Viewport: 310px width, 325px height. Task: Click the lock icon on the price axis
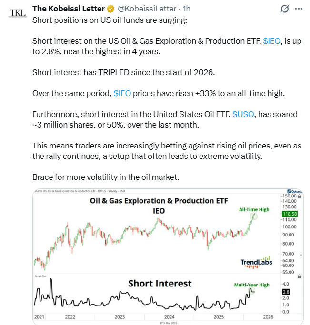pos(299,195)
